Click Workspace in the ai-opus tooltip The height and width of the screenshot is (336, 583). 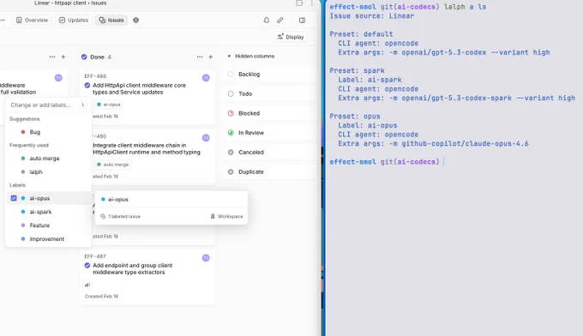click(226, 216)
